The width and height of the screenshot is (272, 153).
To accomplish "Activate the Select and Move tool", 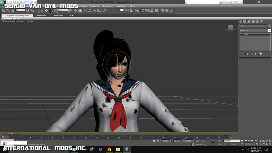I will (47, 11).
